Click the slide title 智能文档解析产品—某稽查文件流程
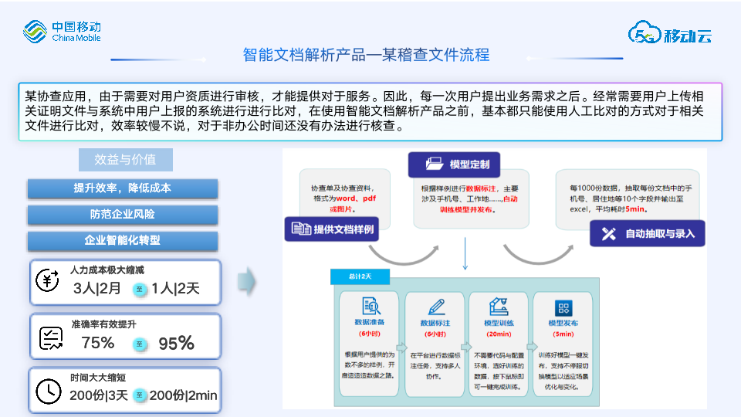 (366, 55)
